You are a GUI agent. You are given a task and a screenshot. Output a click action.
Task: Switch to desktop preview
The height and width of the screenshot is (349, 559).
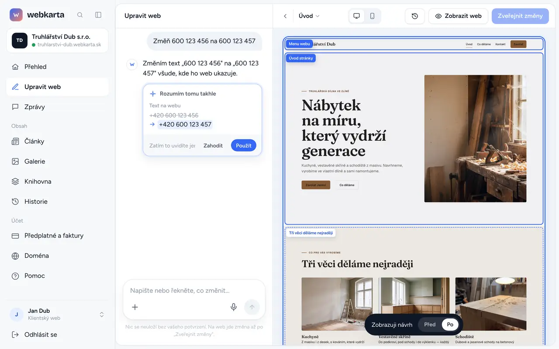[357, 16]
